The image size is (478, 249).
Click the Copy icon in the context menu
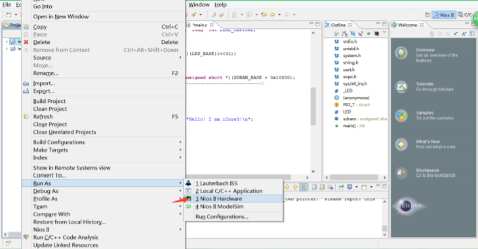tap(26, 27)
